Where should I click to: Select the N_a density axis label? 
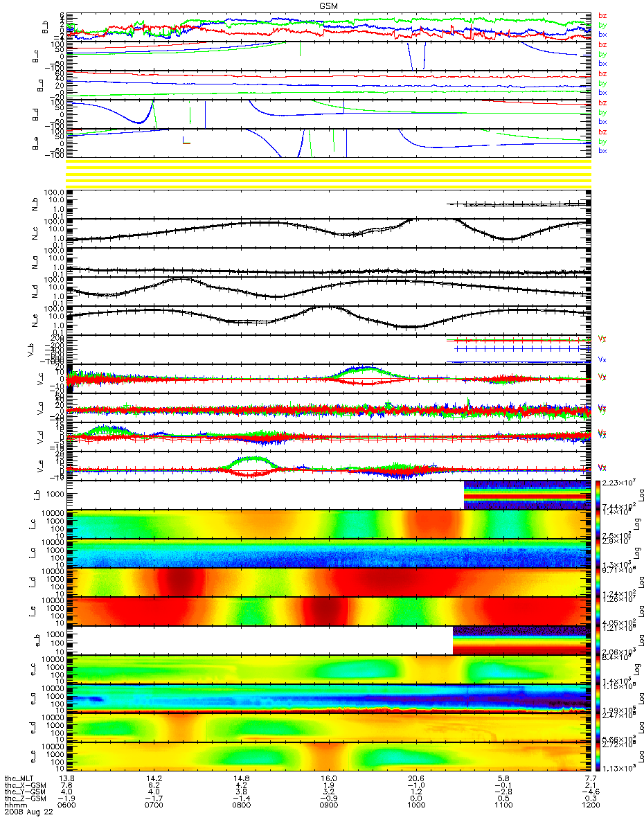[x=35, y=262]
